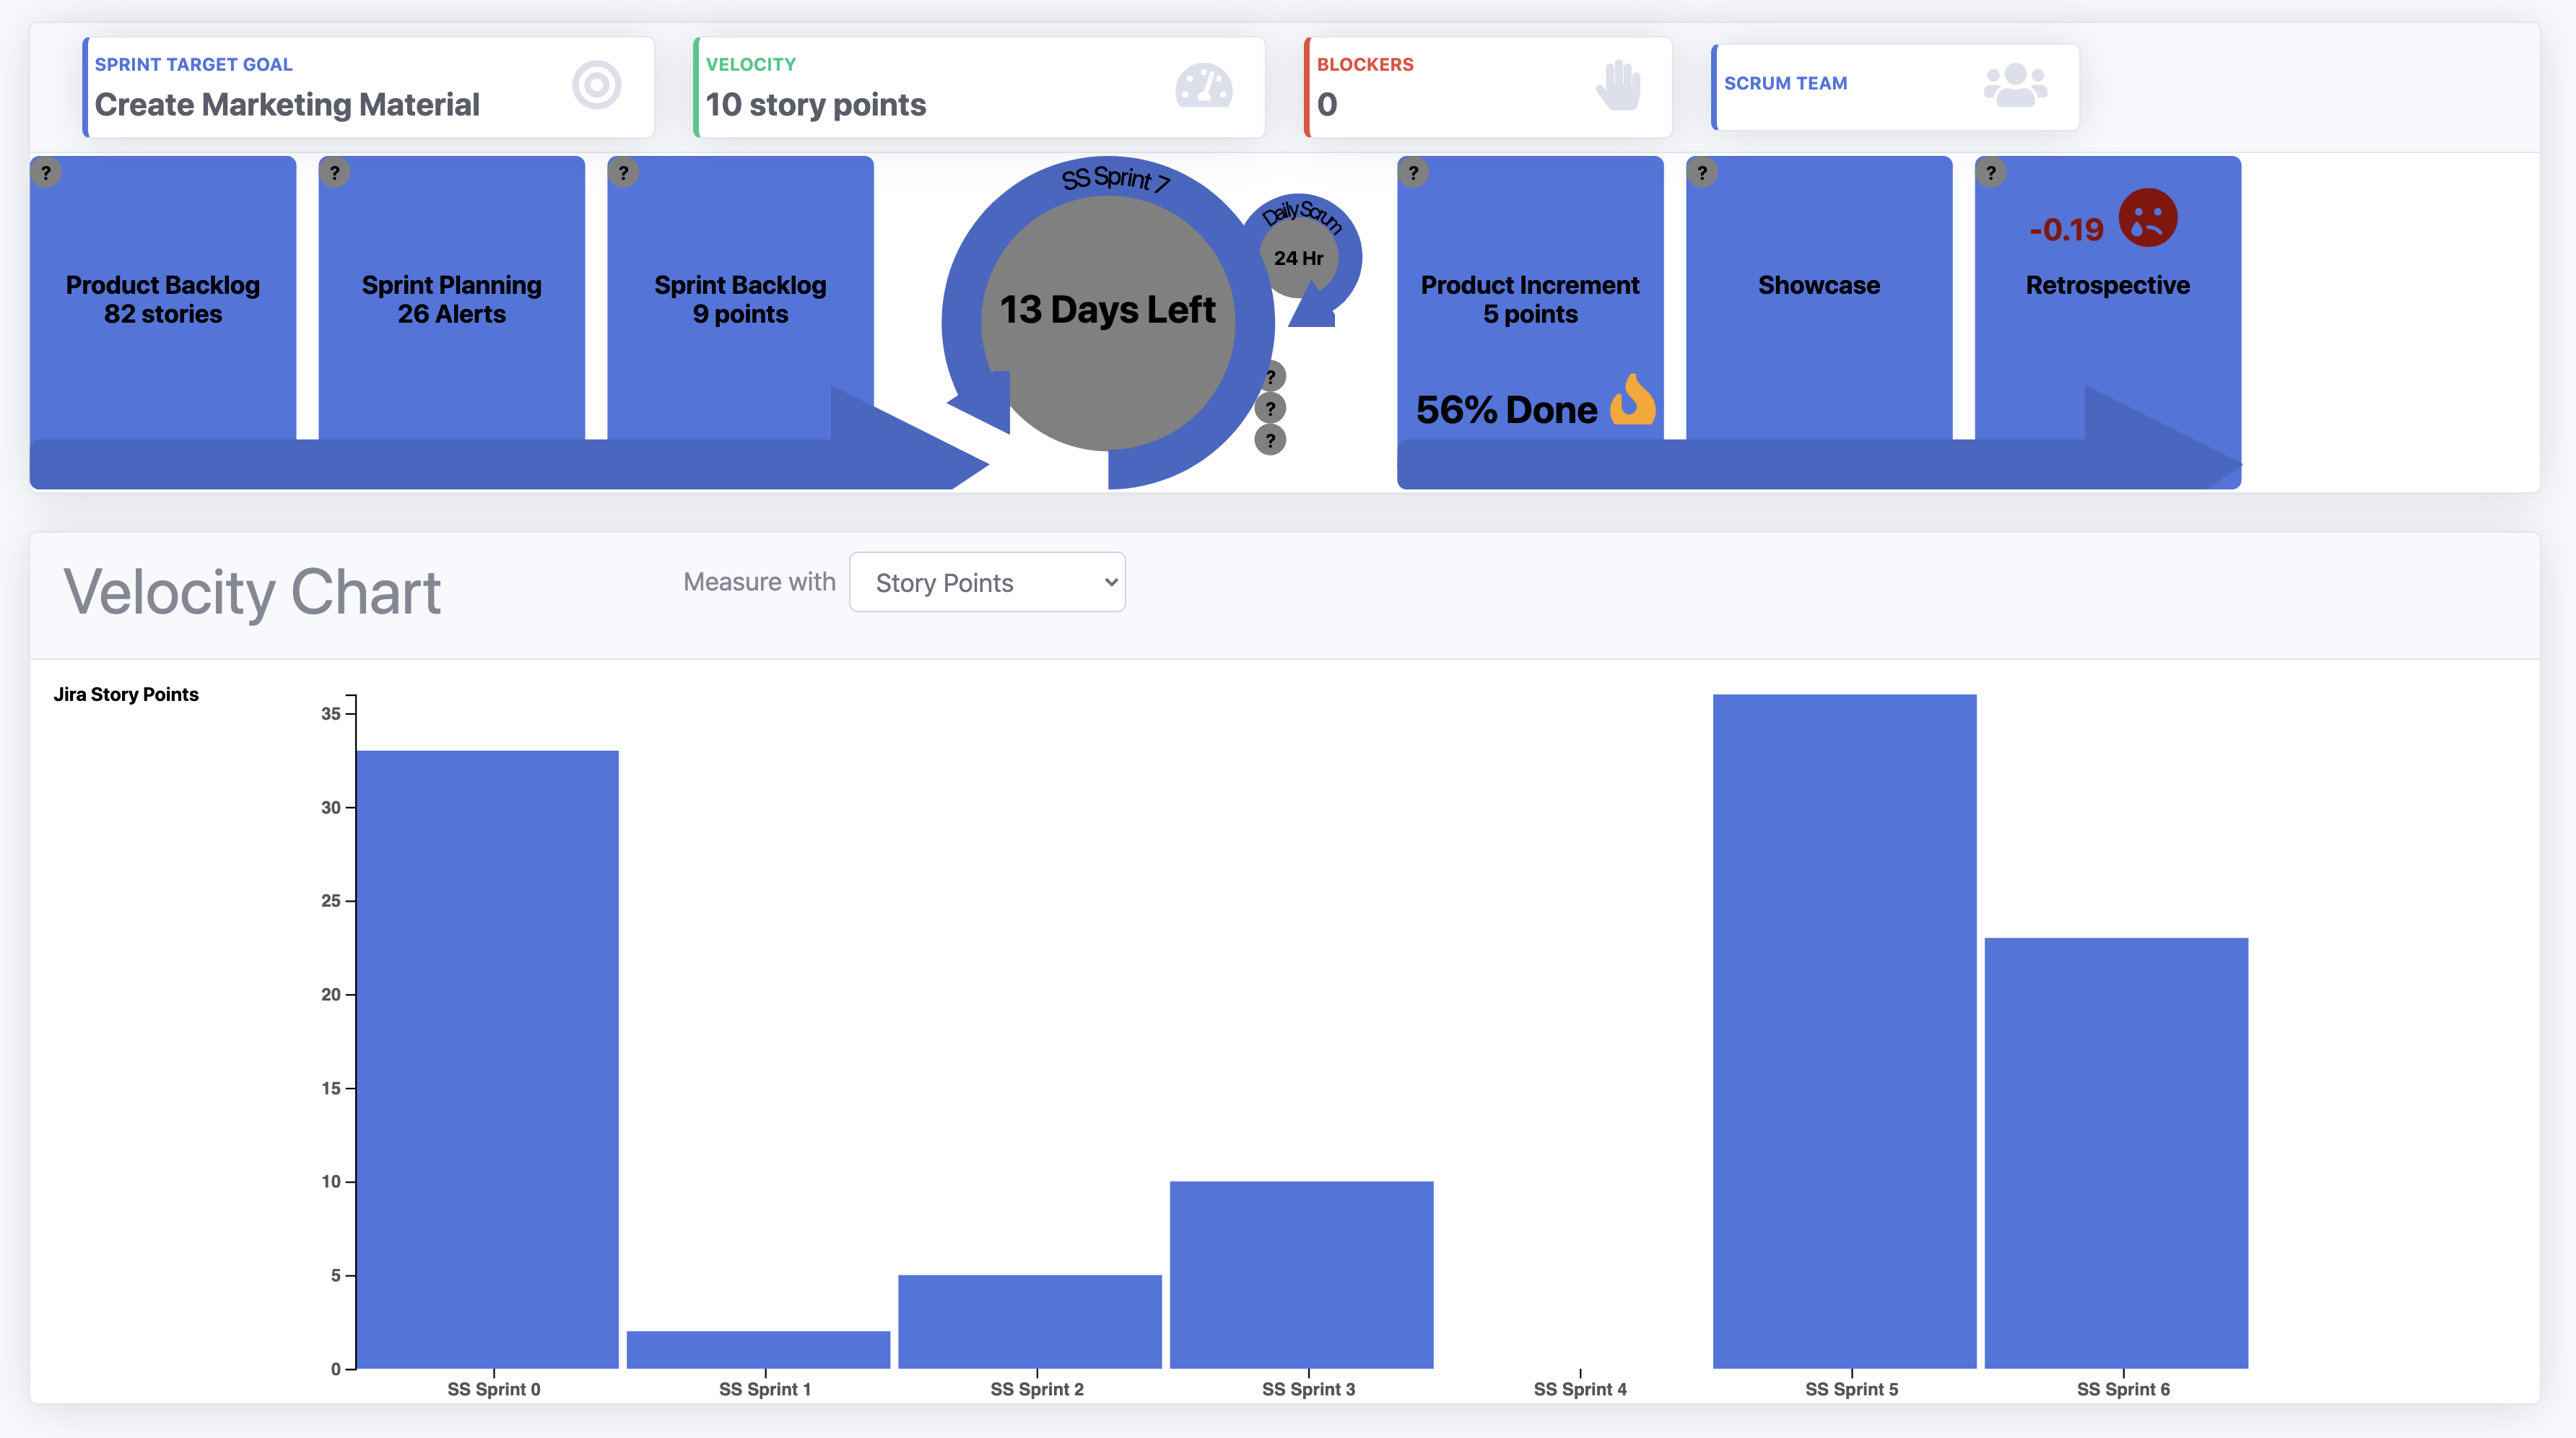Click the SS Sprint 3 bar
The width and height of the screenshot is (2576, 1438).
coord(1302,1275)
